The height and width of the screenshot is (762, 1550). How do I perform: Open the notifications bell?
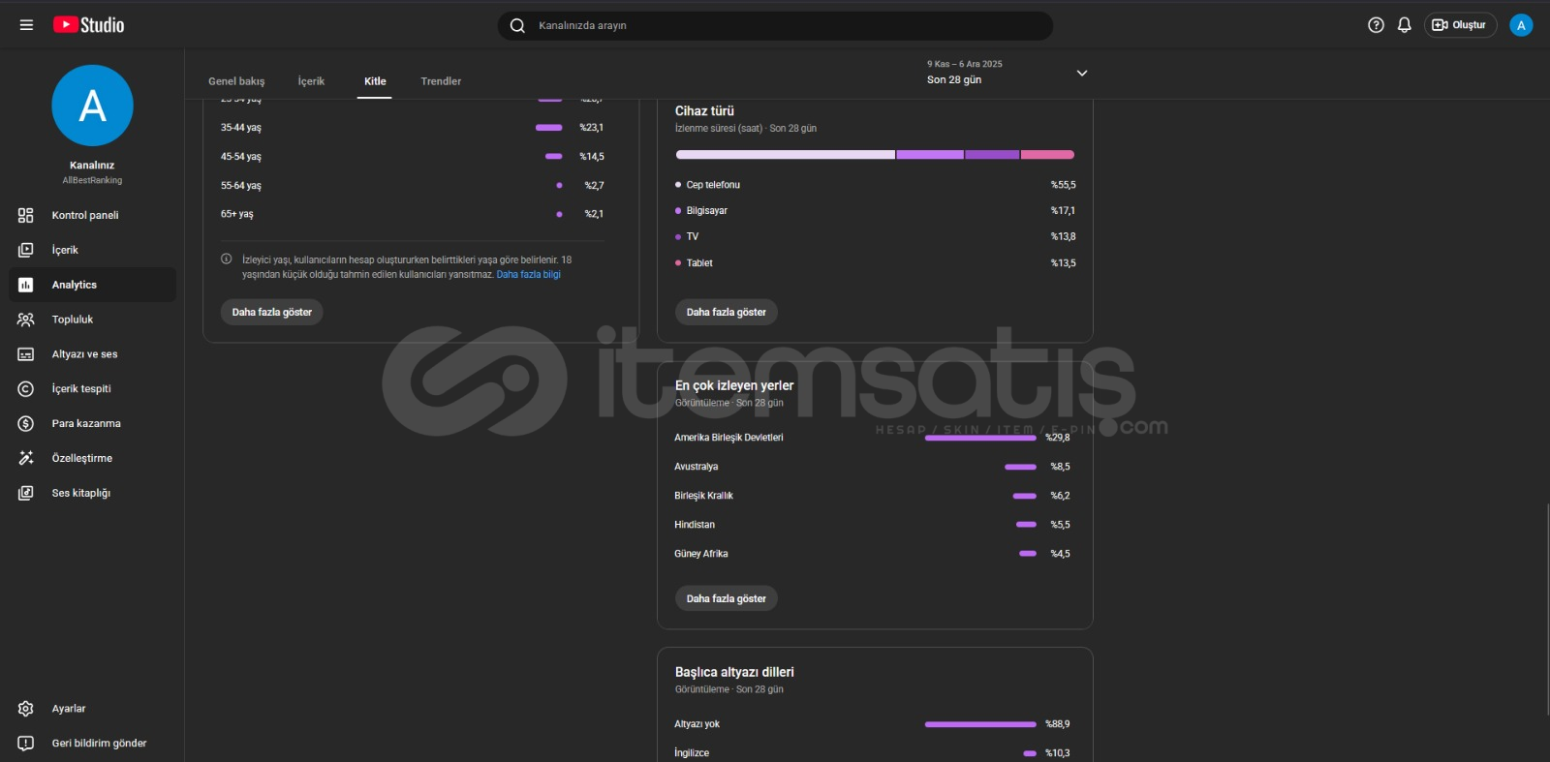[x=1404, y=25]
